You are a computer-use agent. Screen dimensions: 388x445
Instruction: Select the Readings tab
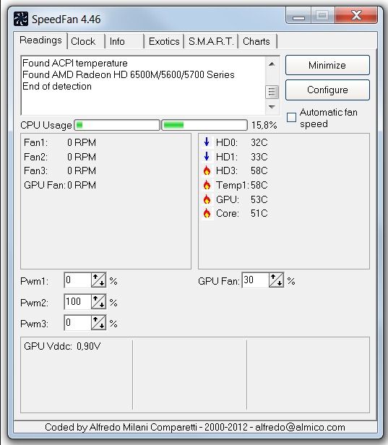(40, 40)
